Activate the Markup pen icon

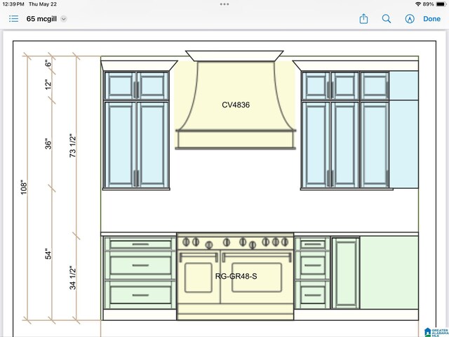click(410, 19)
